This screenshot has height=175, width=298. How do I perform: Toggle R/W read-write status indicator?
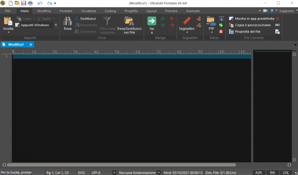pyautogui.click(x=259, y=173)
